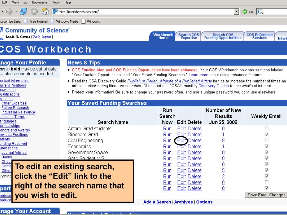Image resolution: width=287 pixels, height=215 pixels.
Task: Open Journal Articles profile link
Action: click(x=14, y=153)
